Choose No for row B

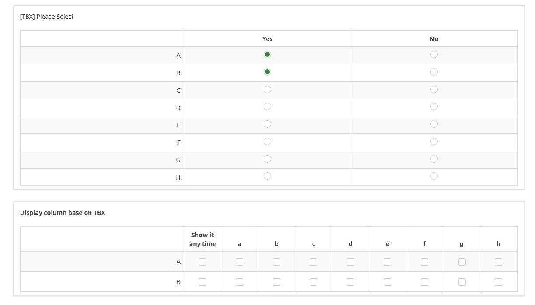434,72
